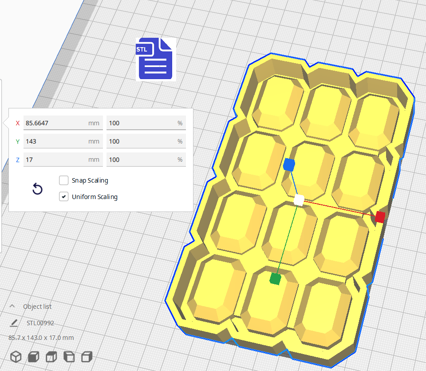Select the right side view cube icon
This screenshot has height=371, width=426.
pyautogui.click(x=87, y=356)
